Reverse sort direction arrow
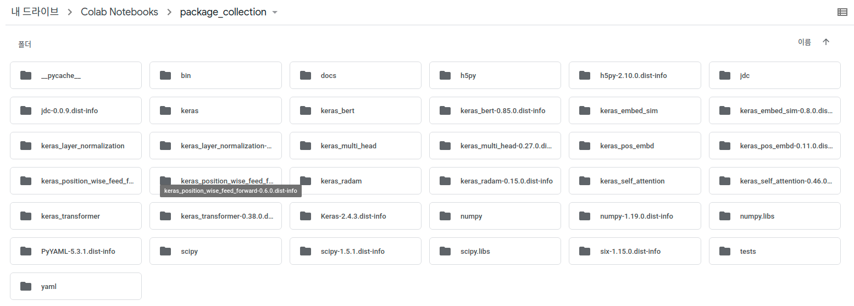The width and height of the screenshot is (854, 306). point(825,42)
